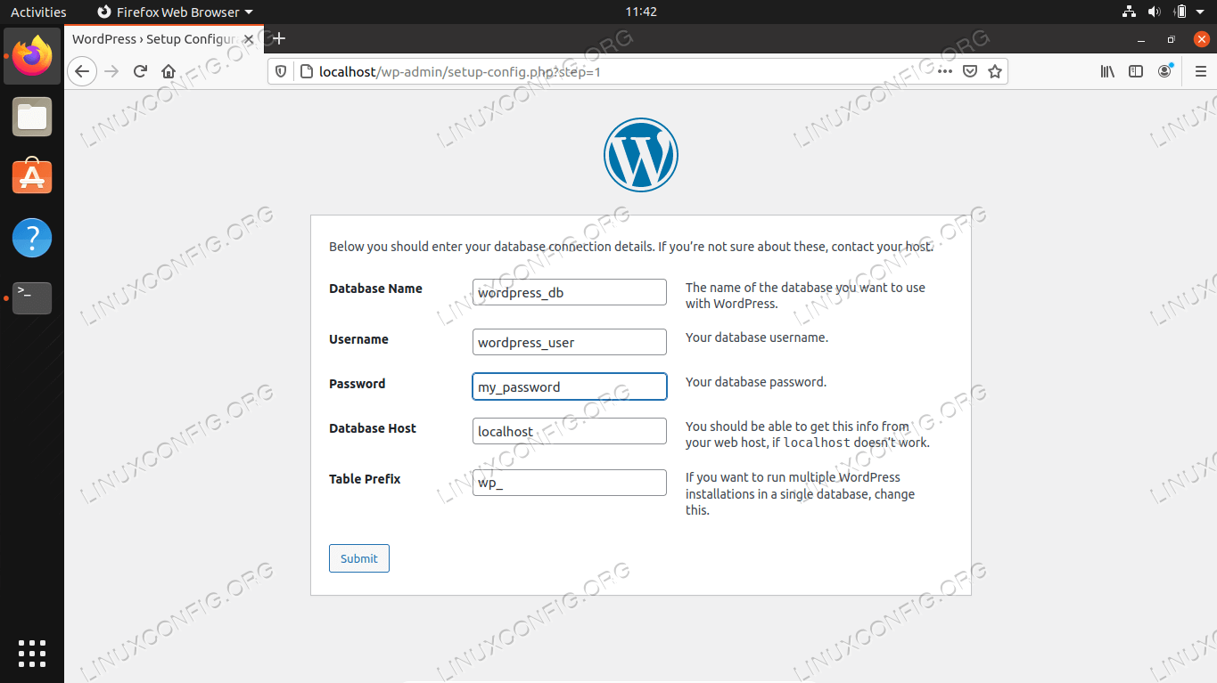Image resolution: width=1217 pixels, height=683 pixels.
Task: Reload the page with the refresh icon
Action: pos(140,71)
